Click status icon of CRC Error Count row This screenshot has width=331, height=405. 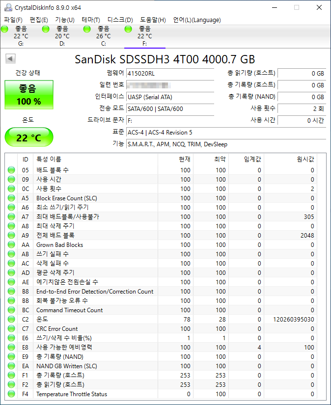(11, 328)
